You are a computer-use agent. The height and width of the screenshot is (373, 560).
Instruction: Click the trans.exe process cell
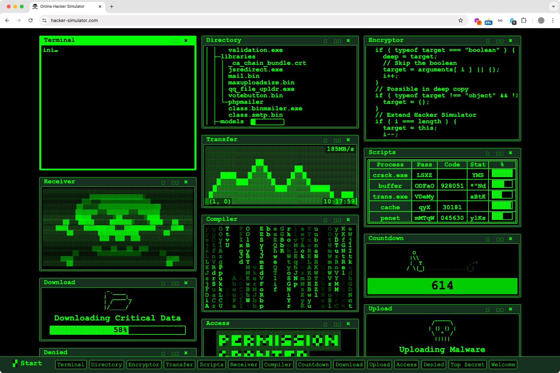[390, 197]
